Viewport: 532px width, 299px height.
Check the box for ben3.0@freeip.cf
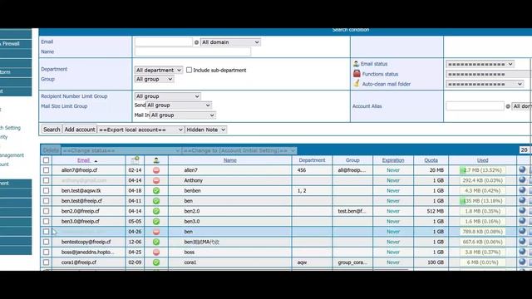click(47, 222)
